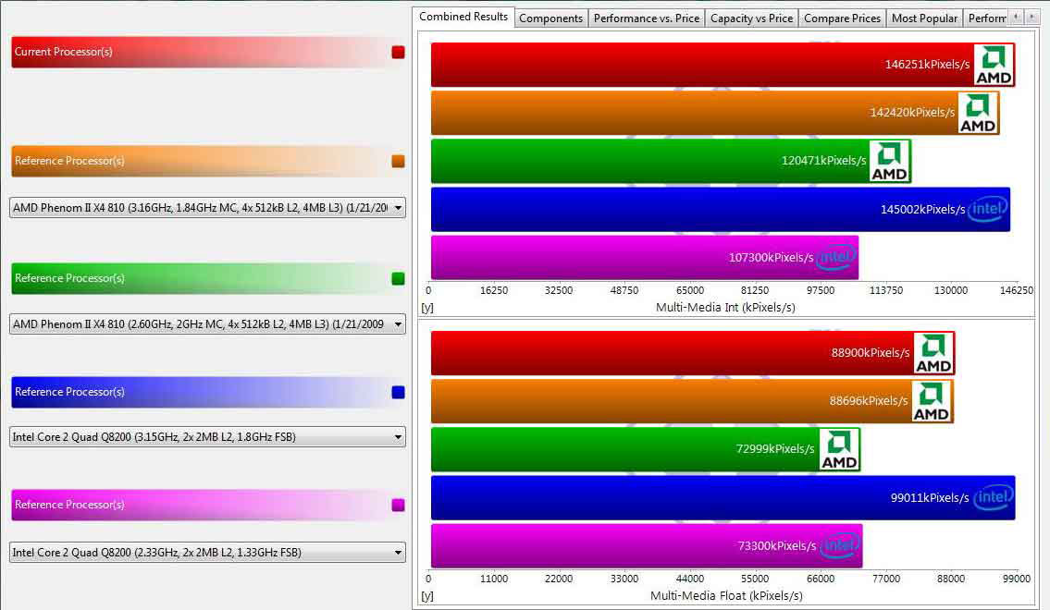Open the Most Popular tab
The height and width of the screenshot is (610, 1050).
pyautogui.click(x=925, y=18)
